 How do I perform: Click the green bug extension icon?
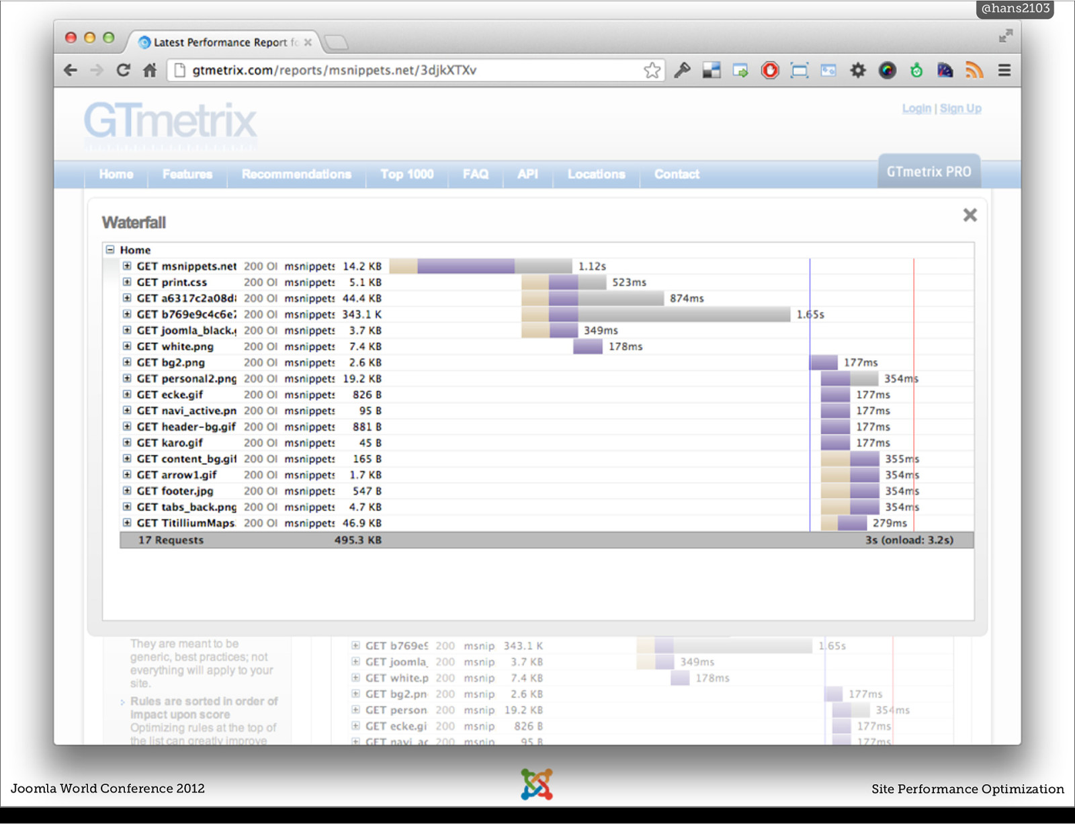916,70
